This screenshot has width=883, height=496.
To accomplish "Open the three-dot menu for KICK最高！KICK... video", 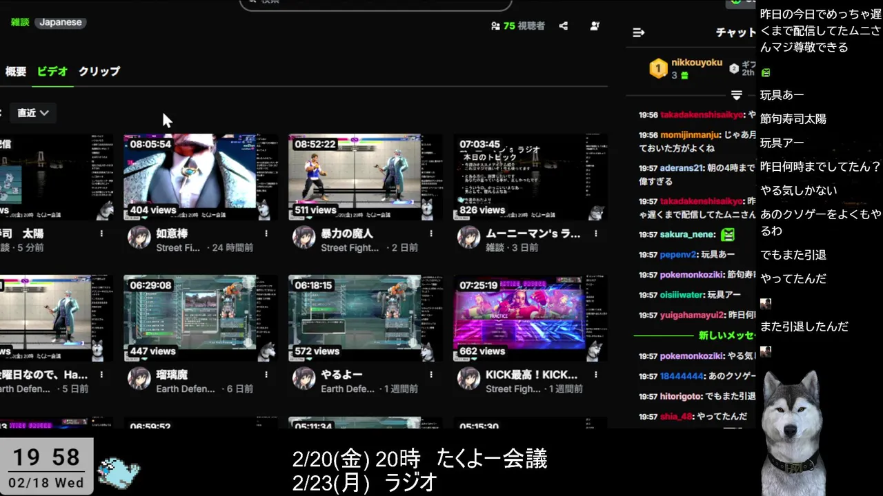I will coord(596,375).
